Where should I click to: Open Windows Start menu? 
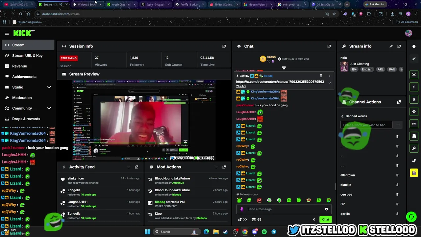pos(147,232)
